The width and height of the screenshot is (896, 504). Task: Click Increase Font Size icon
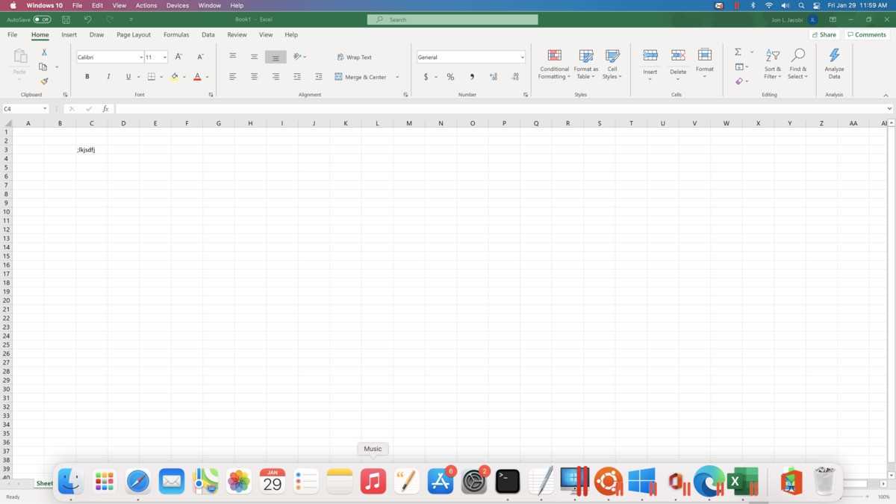(x=178, y=57)
